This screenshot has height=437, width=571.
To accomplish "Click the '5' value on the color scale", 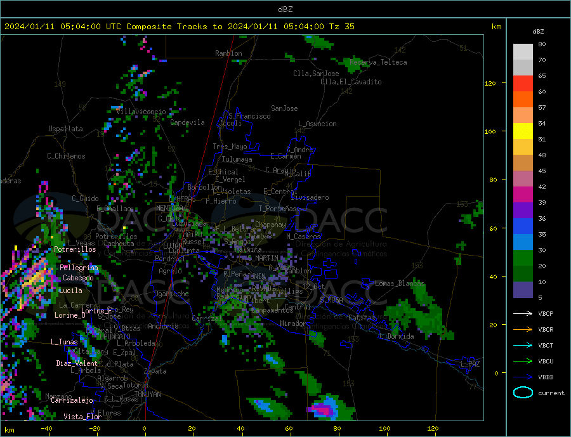I will [540, 297].
